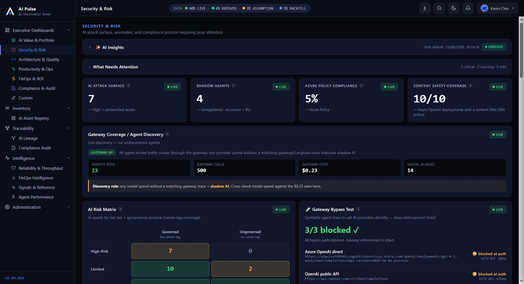
Task: Click the Inventory list icon
Action: 7,108
